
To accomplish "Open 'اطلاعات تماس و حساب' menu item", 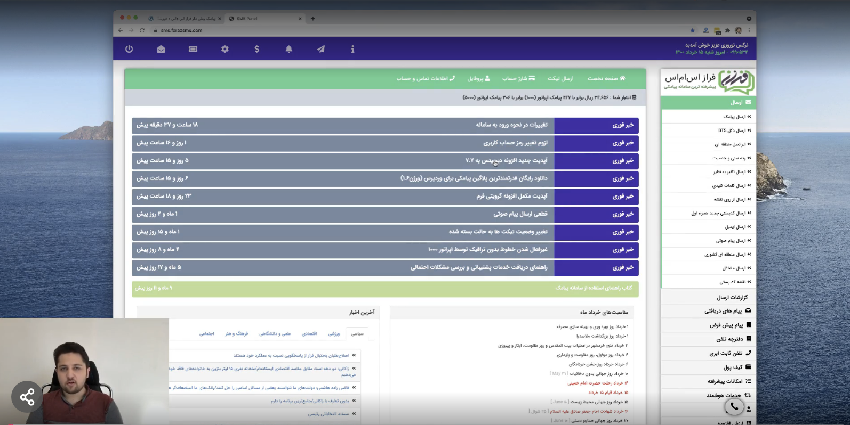I will [x=426, y=78].
